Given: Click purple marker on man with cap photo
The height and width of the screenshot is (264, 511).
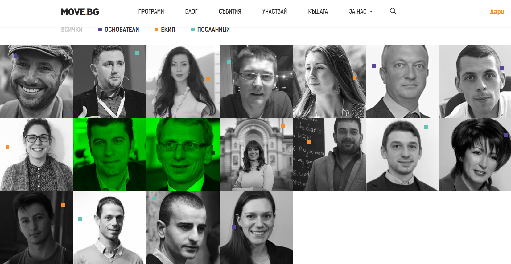Looking at the screenshot, I should (x=15, y=56).
